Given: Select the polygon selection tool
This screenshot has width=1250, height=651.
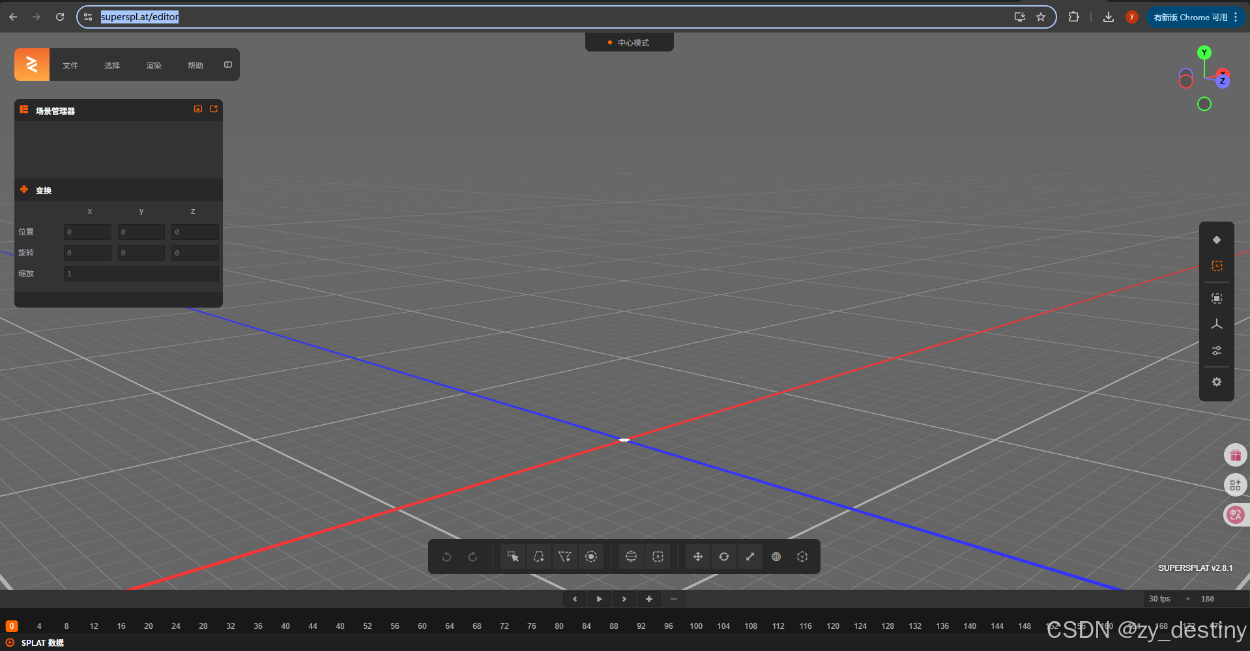Looking at the screenshot, I should [565, 557].
